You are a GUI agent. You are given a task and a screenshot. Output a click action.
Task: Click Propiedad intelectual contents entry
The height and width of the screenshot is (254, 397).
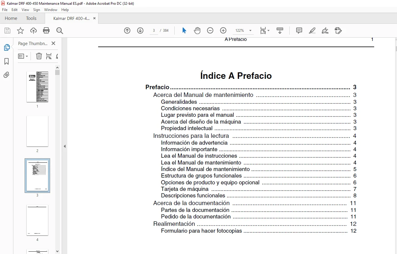click(259, 128)
